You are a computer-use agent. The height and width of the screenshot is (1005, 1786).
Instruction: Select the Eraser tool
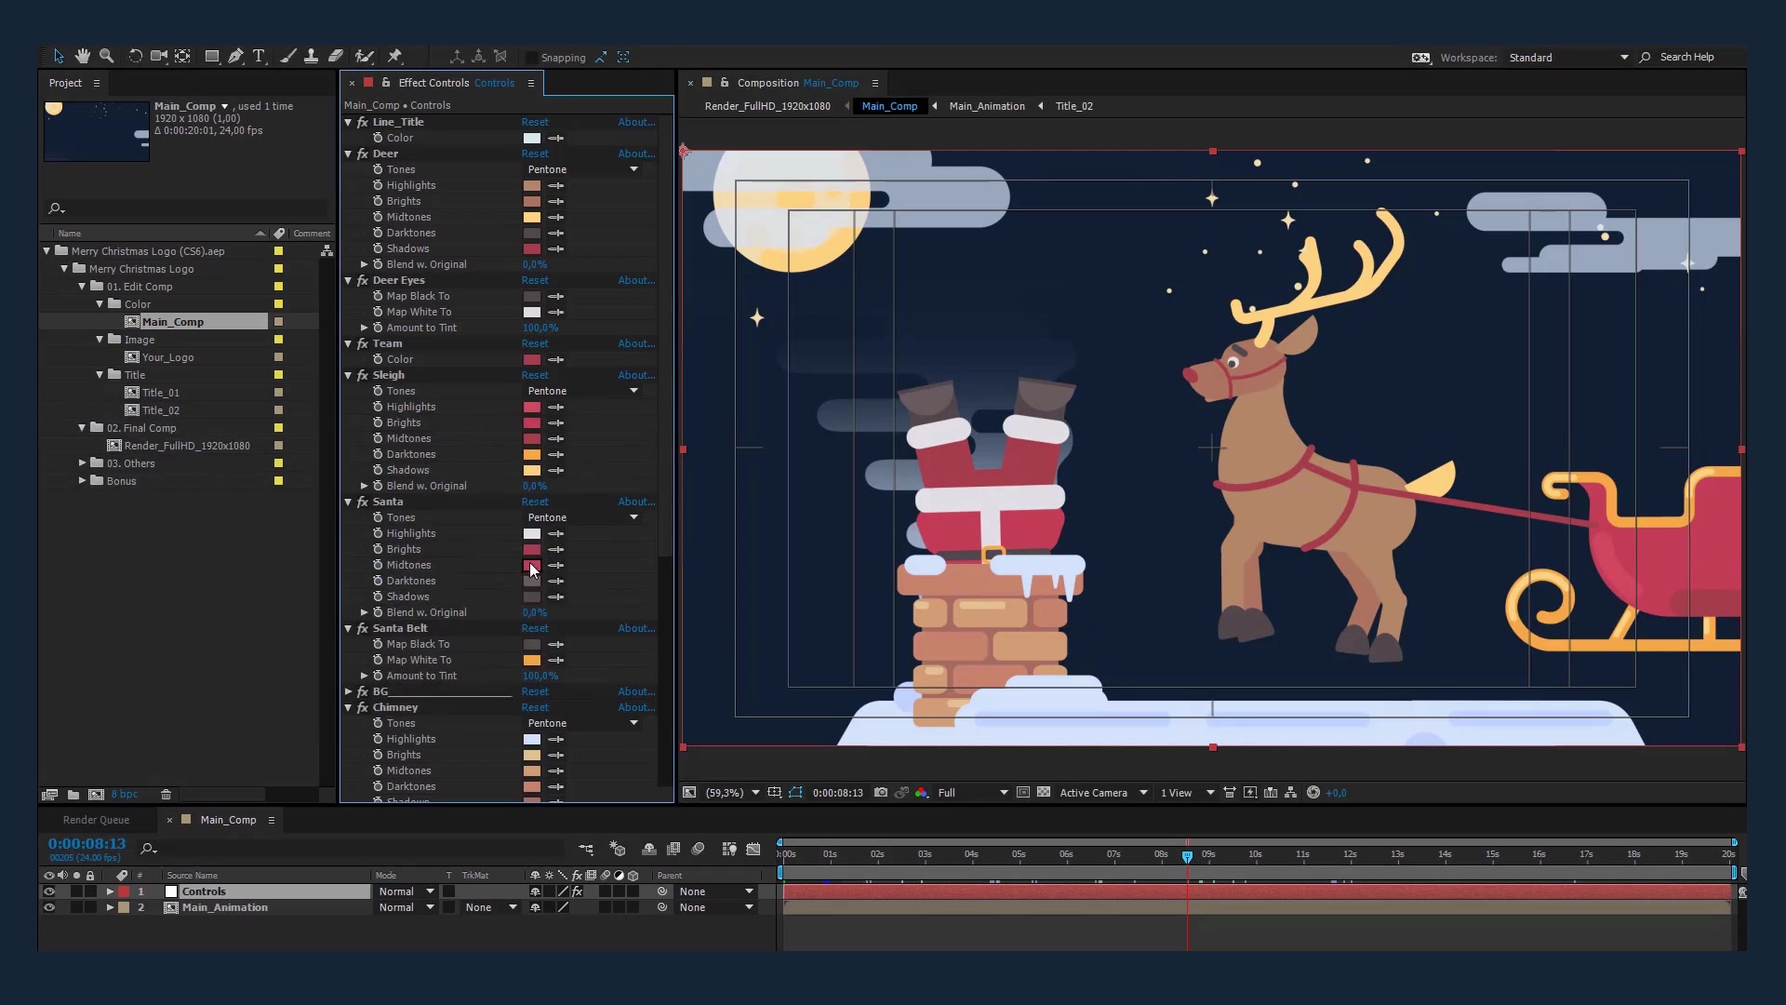tap(336, 57)
